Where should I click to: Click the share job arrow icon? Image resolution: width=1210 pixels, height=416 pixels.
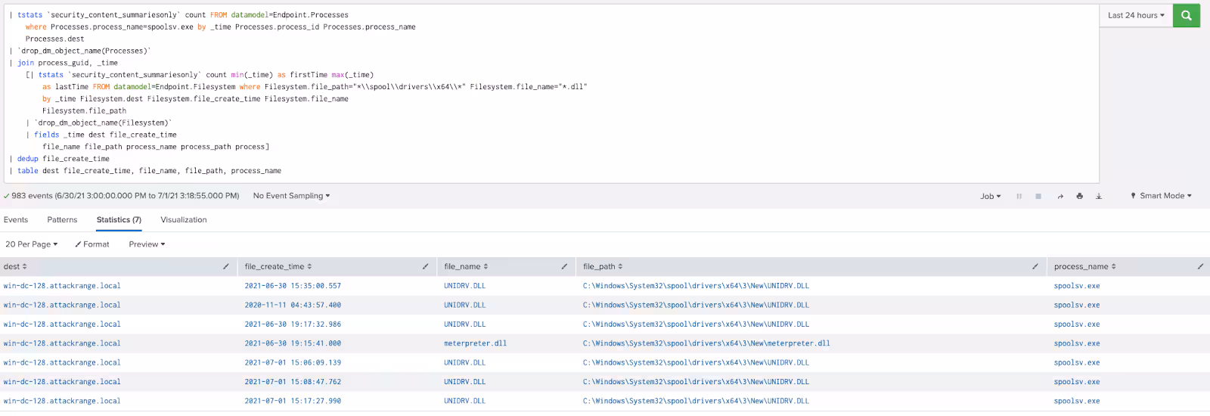click(x=1060, y=196)
